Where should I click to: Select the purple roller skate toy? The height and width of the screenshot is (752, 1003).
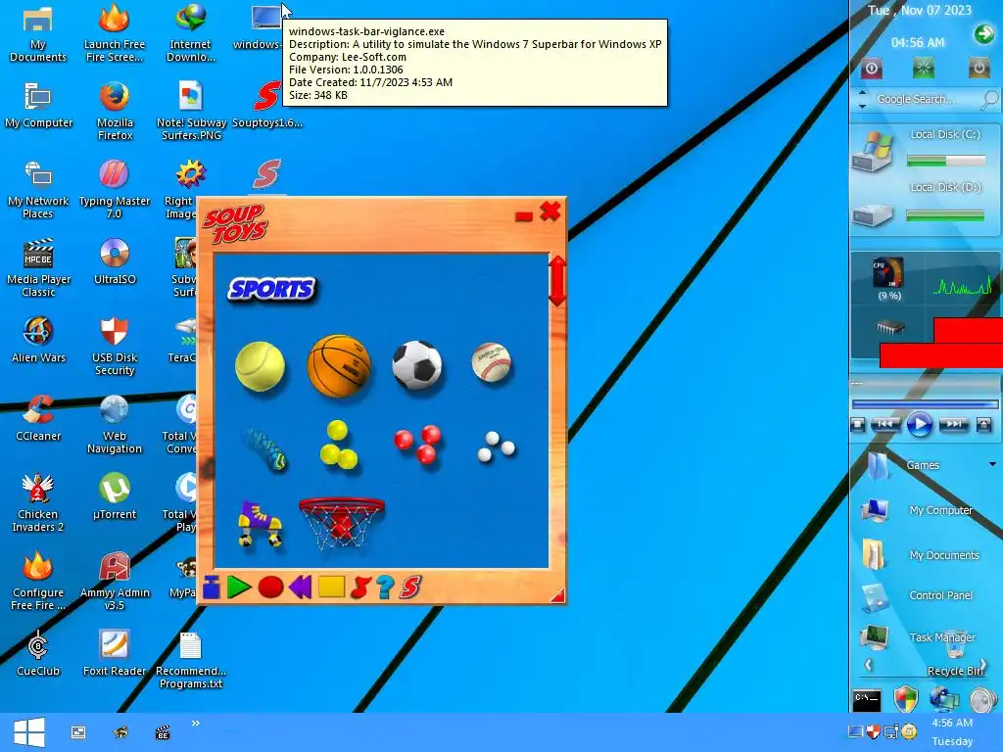(x=260, y=523)
